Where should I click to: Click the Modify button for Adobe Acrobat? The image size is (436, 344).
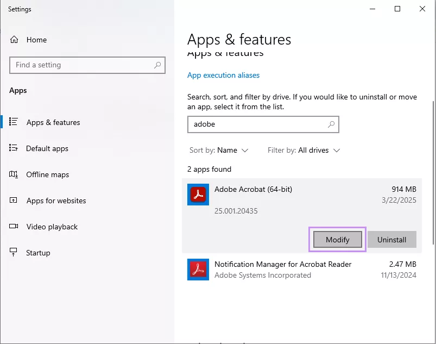(x=337, y=239)
